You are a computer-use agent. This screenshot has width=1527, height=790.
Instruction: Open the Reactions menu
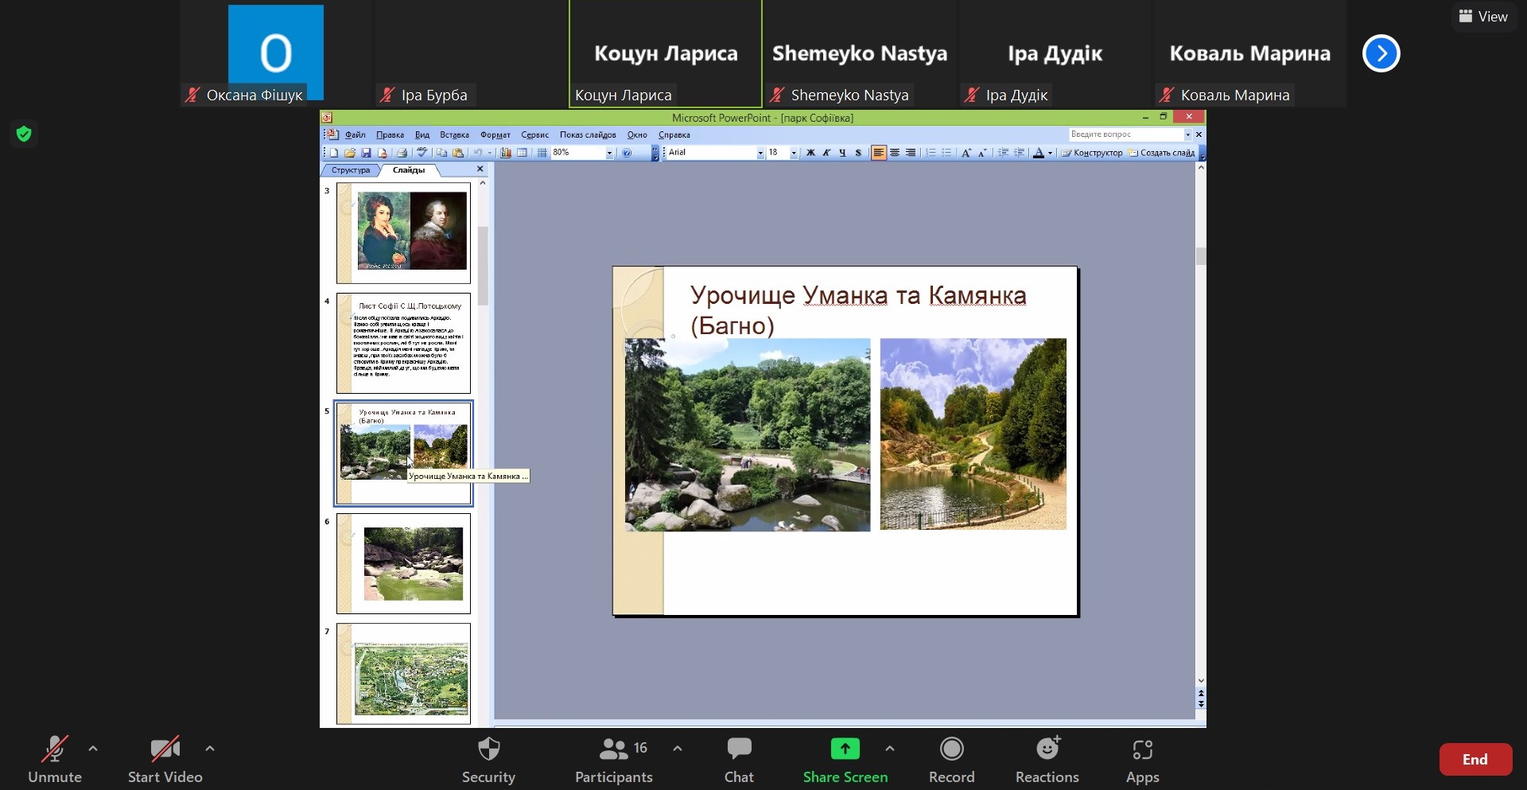tap(1047, 749)
